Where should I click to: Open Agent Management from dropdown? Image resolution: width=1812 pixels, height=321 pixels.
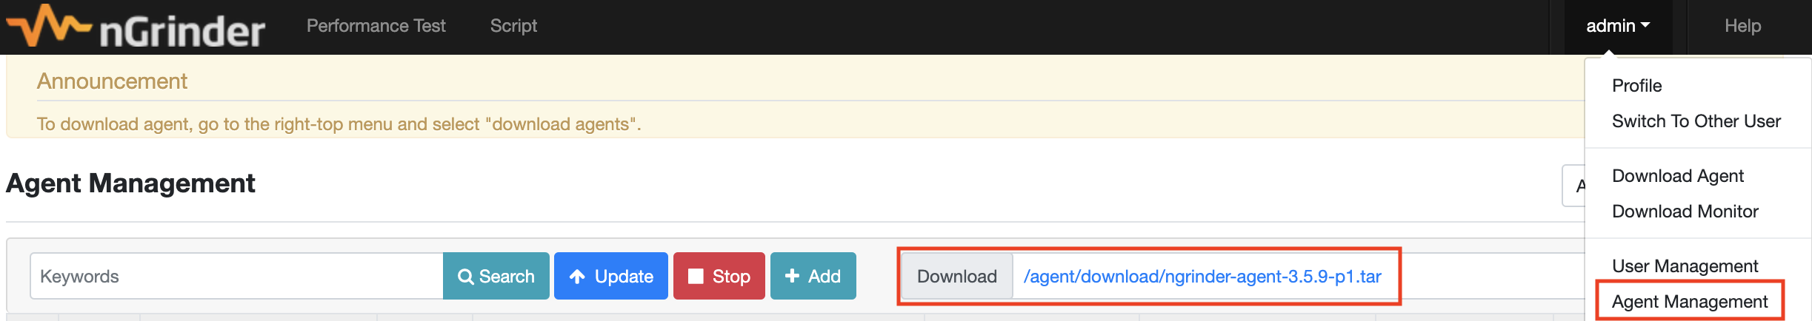pyautogui.click(x=1690, y=302)
